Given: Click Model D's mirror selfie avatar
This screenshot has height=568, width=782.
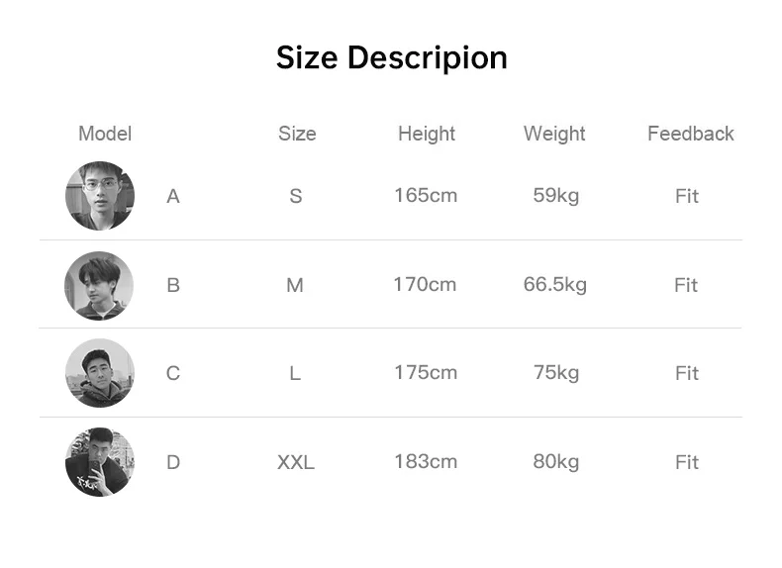Looking at the screenshot, I should click(100, 462).
